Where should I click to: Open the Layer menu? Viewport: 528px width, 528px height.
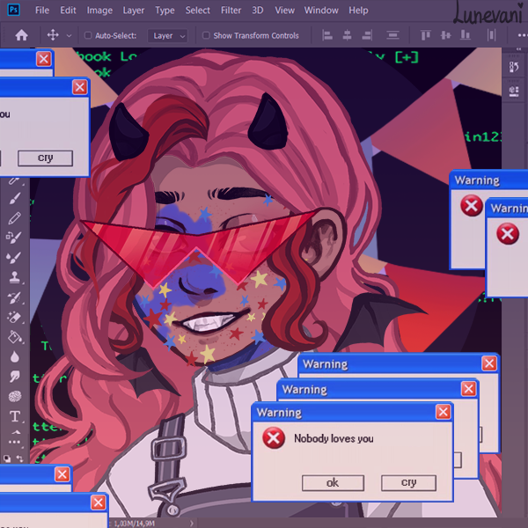coord(134,11)
